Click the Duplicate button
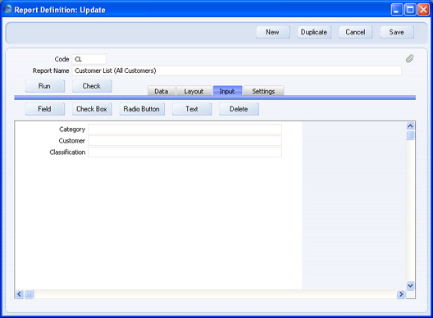Image resolution: width=433 pixels, height=318 pixels. coord(314,32)
